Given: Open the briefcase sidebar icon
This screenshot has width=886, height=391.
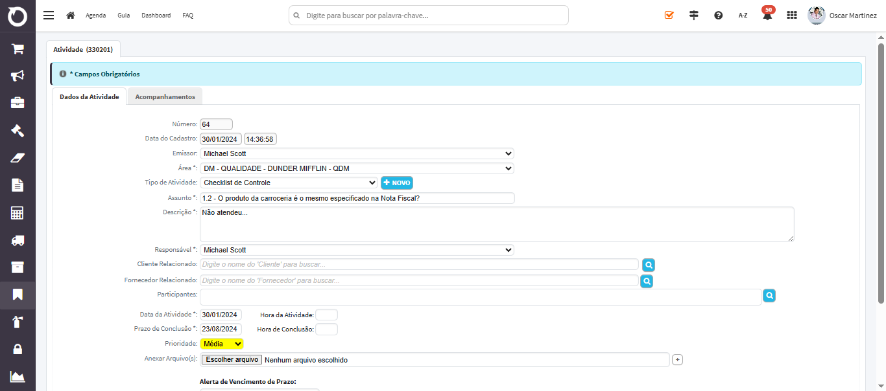Looking at the screenshot, I should [18, 103].
